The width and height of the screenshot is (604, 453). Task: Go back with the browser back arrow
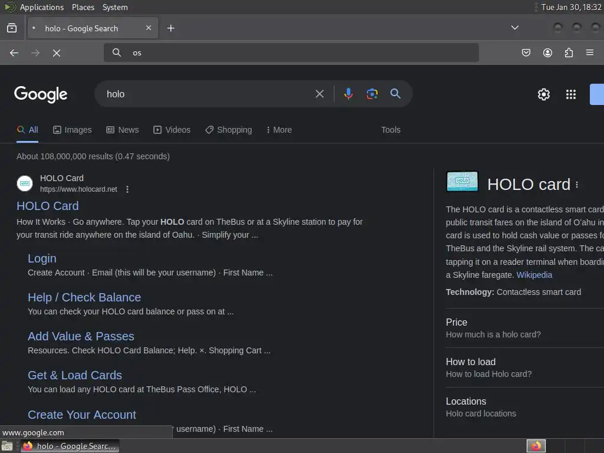14,52
